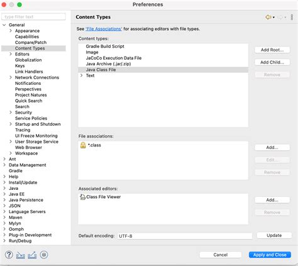
Task: Click the export preferences icon
Action: (x=32, y=255)
